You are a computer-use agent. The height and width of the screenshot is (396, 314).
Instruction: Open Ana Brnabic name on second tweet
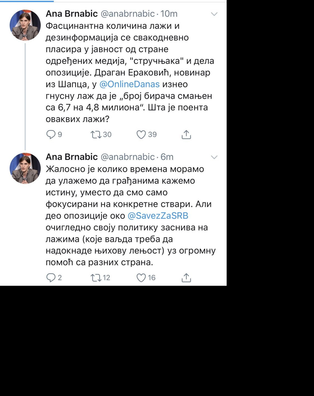pos(72,157)
